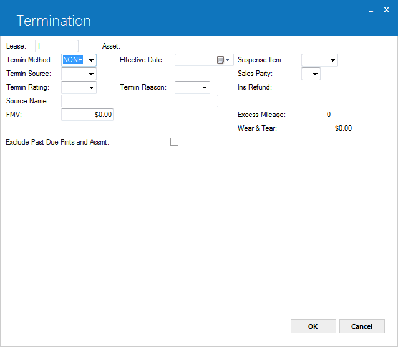Focus the Source Name text field
Viewport: 398px width, 347px height.
click(x=140, y=101)
